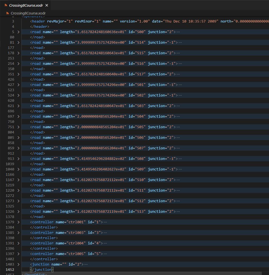
Task: Click ellipsis after junction id 2
Action: tap(86, 264)
